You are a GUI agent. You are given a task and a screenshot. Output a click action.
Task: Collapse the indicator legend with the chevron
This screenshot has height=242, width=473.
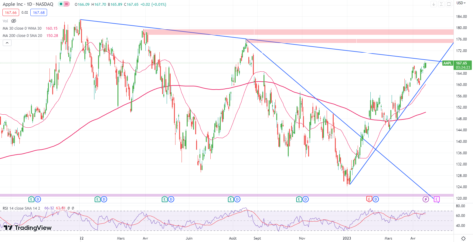pyautogui.click(x=7, y=43)
